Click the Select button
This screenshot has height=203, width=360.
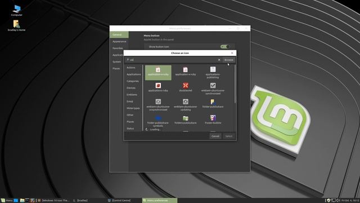click(x=229, y=136)
